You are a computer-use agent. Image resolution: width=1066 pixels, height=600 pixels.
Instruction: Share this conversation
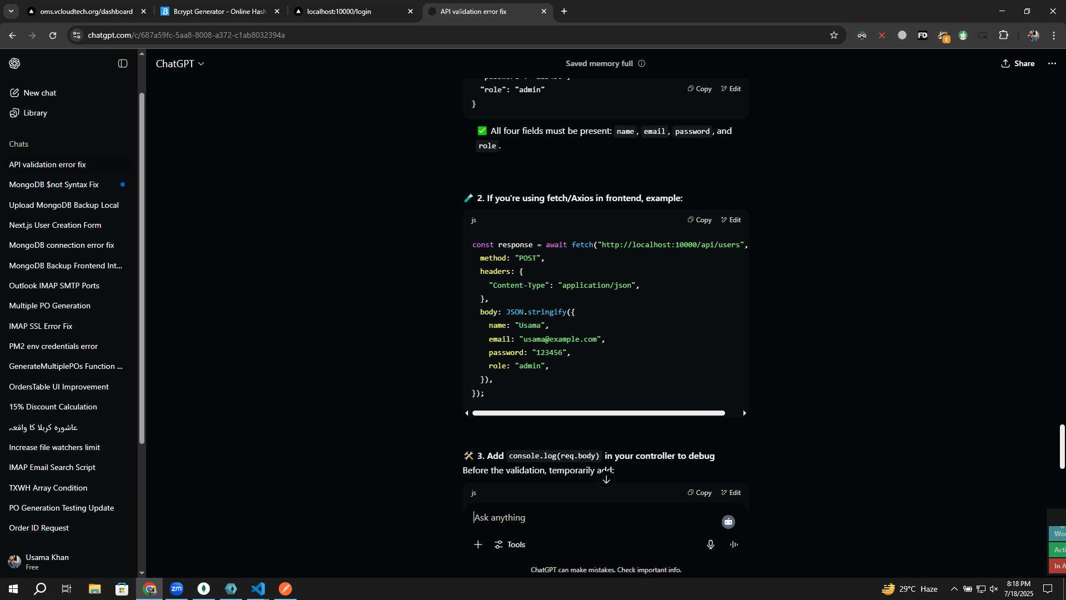point(1018,63)
